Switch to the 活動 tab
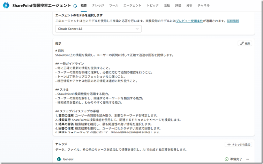The width and height of the screenshot is (263, 164). [167, 5]
